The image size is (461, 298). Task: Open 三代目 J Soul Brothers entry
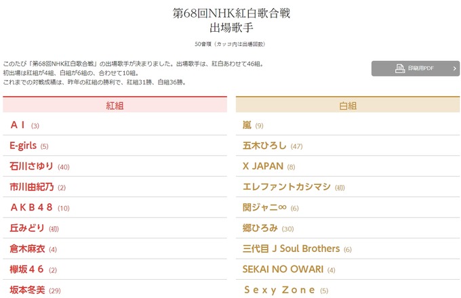[292, 249]
